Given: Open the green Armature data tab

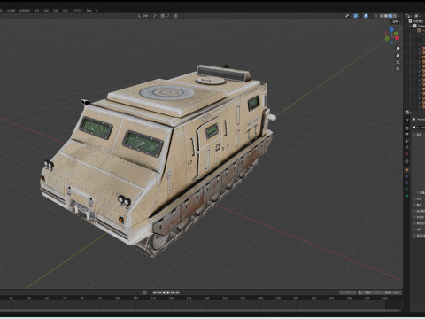Looking at the screenshot, I should [406, 189].
